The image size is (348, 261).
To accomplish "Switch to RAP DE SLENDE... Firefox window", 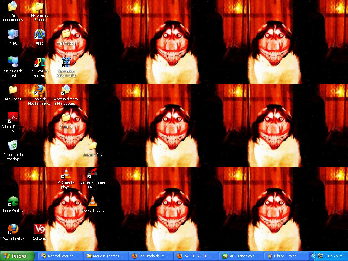I will point(196,256).
